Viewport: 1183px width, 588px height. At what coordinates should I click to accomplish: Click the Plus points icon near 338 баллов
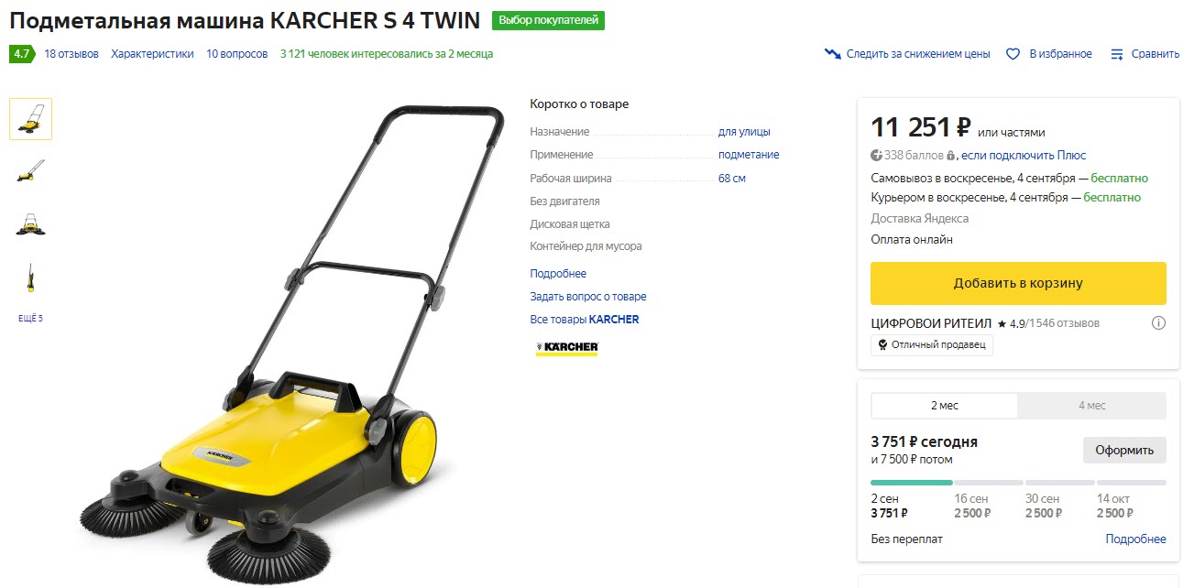point(876,156)
